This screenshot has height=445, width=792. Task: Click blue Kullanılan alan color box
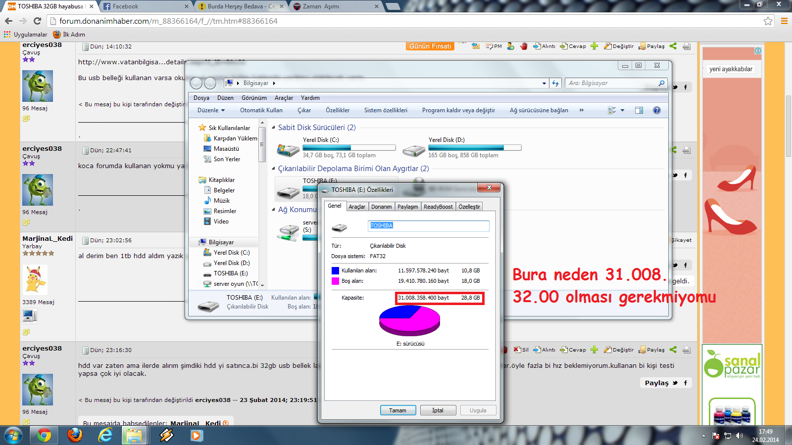335,270
